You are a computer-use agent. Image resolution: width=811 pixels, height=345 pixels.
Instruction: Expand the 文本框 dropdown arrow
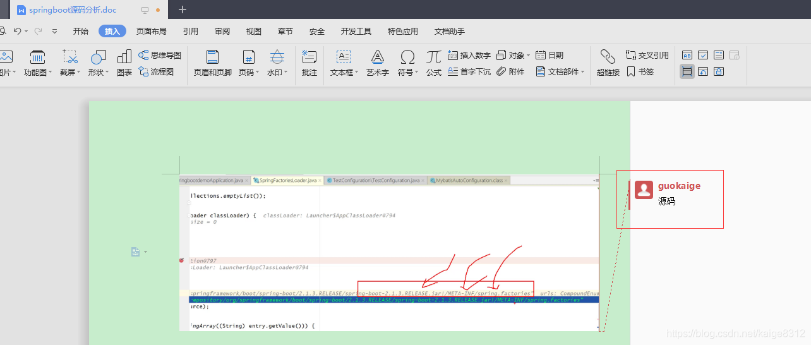tap(357, 73)
